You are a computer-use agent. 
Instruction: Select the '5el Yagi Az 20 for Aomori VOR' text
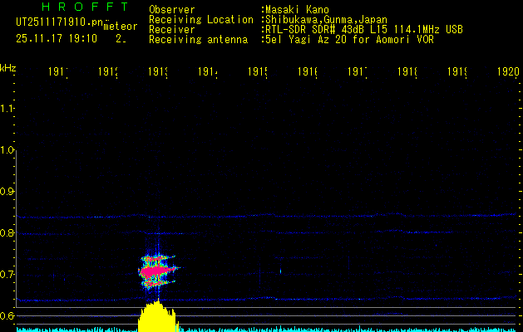[349, 40]
